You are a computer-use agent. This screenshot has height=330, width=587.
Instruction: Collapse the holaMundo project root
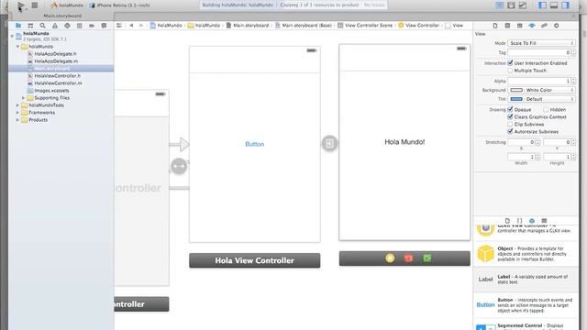(x=12, y=36)
